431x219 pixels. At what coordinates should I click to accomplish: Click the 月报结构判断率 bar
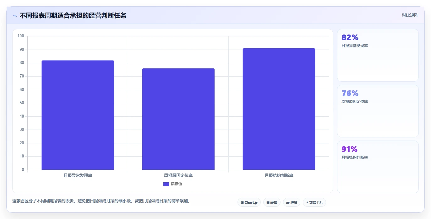click(x=279, y=109)
